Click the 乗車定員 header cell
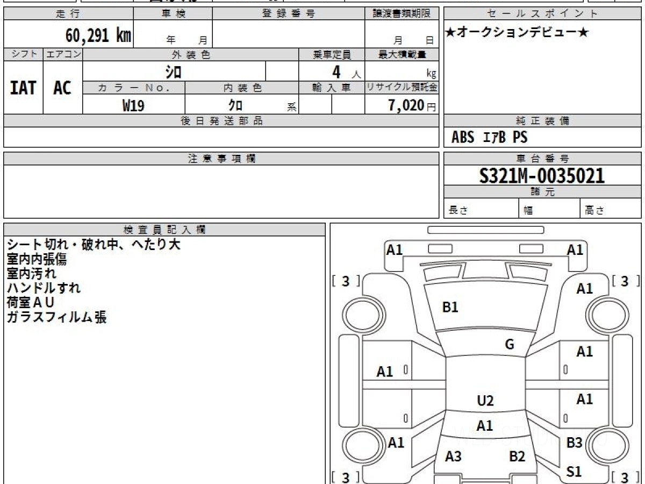The height and width of the screenshot is (484, 645). point(332,54)
